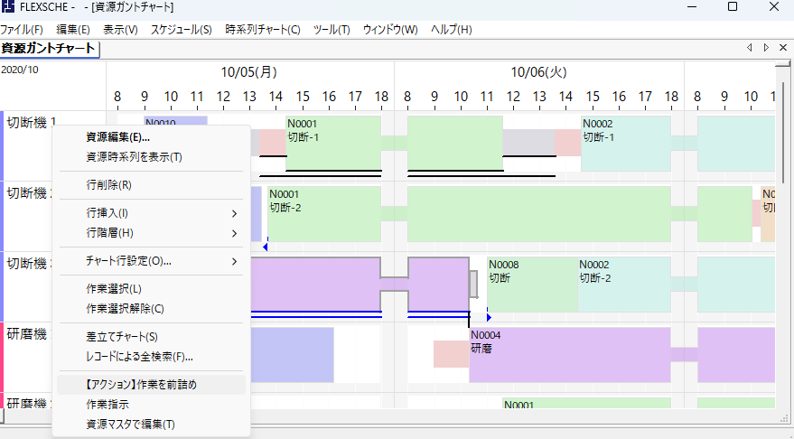Expand 行挿入(I) submenu
The height and width of the screenshot is (439, 794).
coord(151,214)
